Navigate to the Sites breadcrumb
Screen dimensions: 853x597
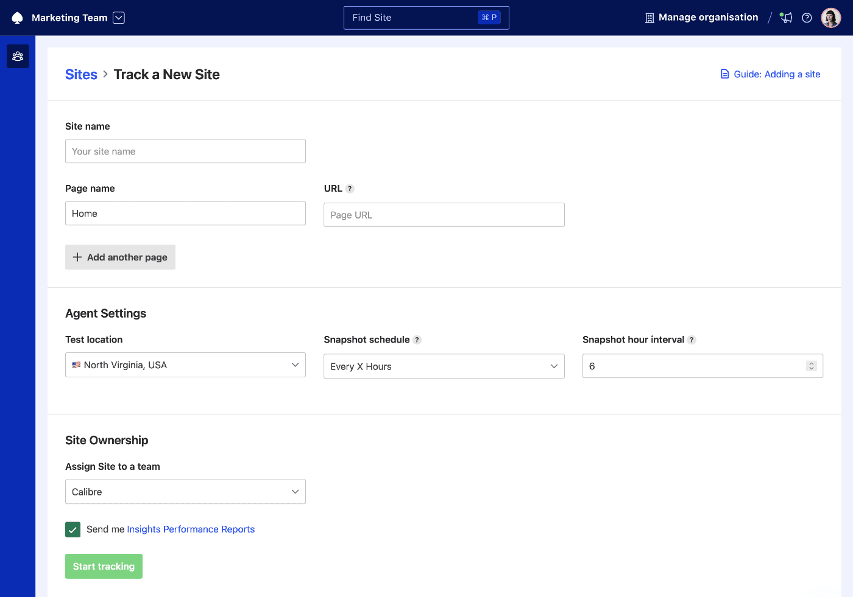81,74
